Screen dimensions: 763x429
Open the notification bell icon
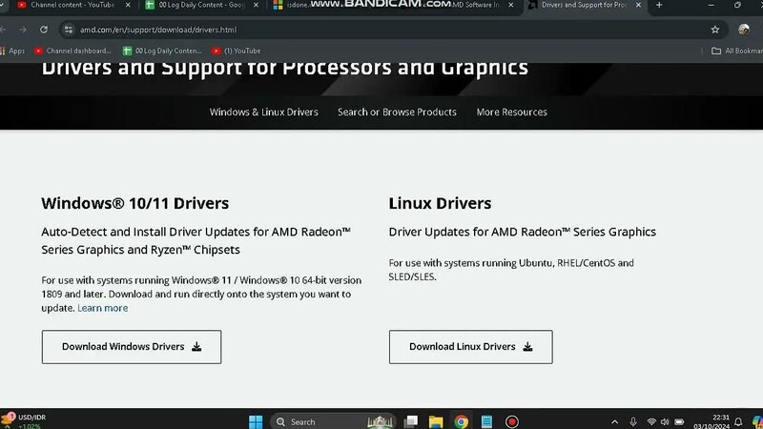[738, 422]
